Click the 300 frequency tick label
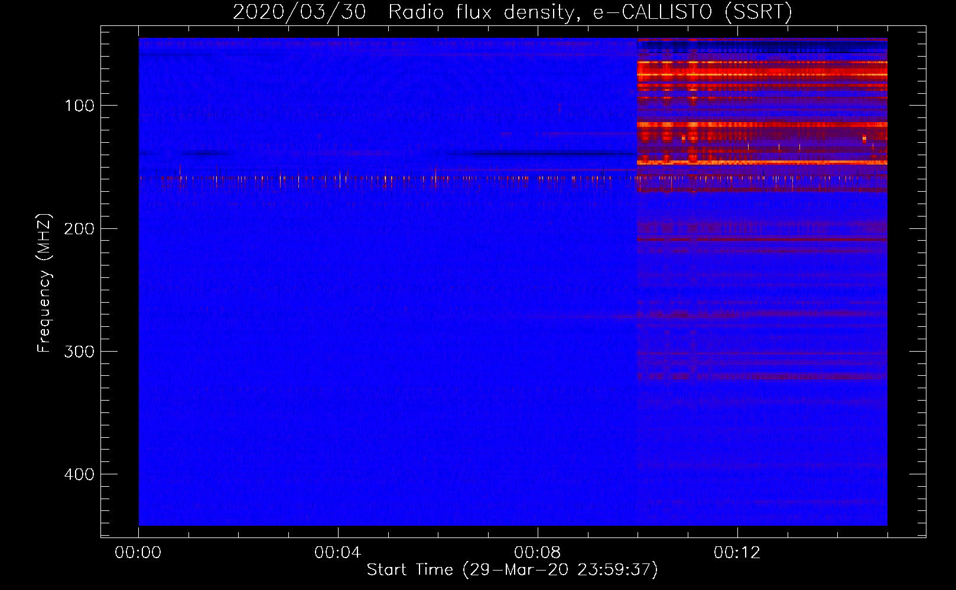 [x=79, y=351]
